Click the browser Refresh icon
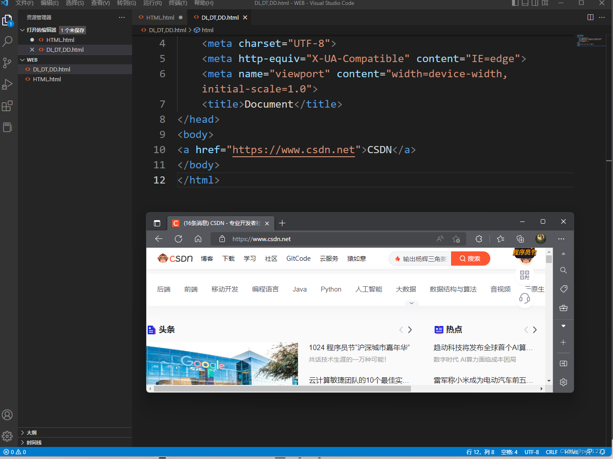Viewport: 613px width, 459px height. coord(178,239)
